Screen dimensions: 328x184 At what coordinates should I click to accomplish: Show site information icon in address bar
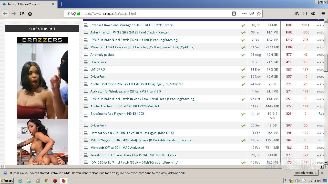(68, 14)
